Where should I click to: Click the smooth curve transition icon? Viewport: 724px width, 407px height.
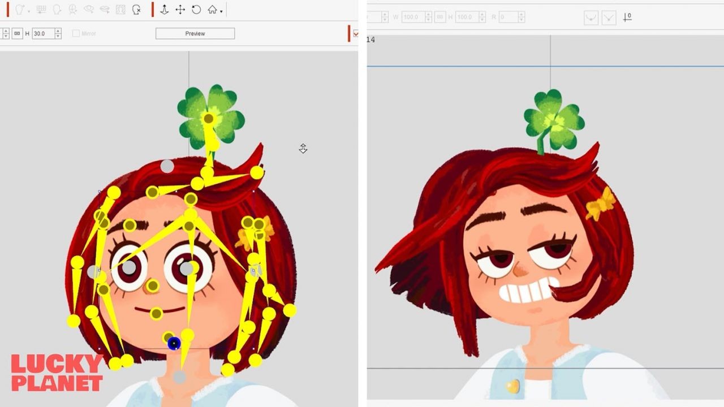point(591,18)
